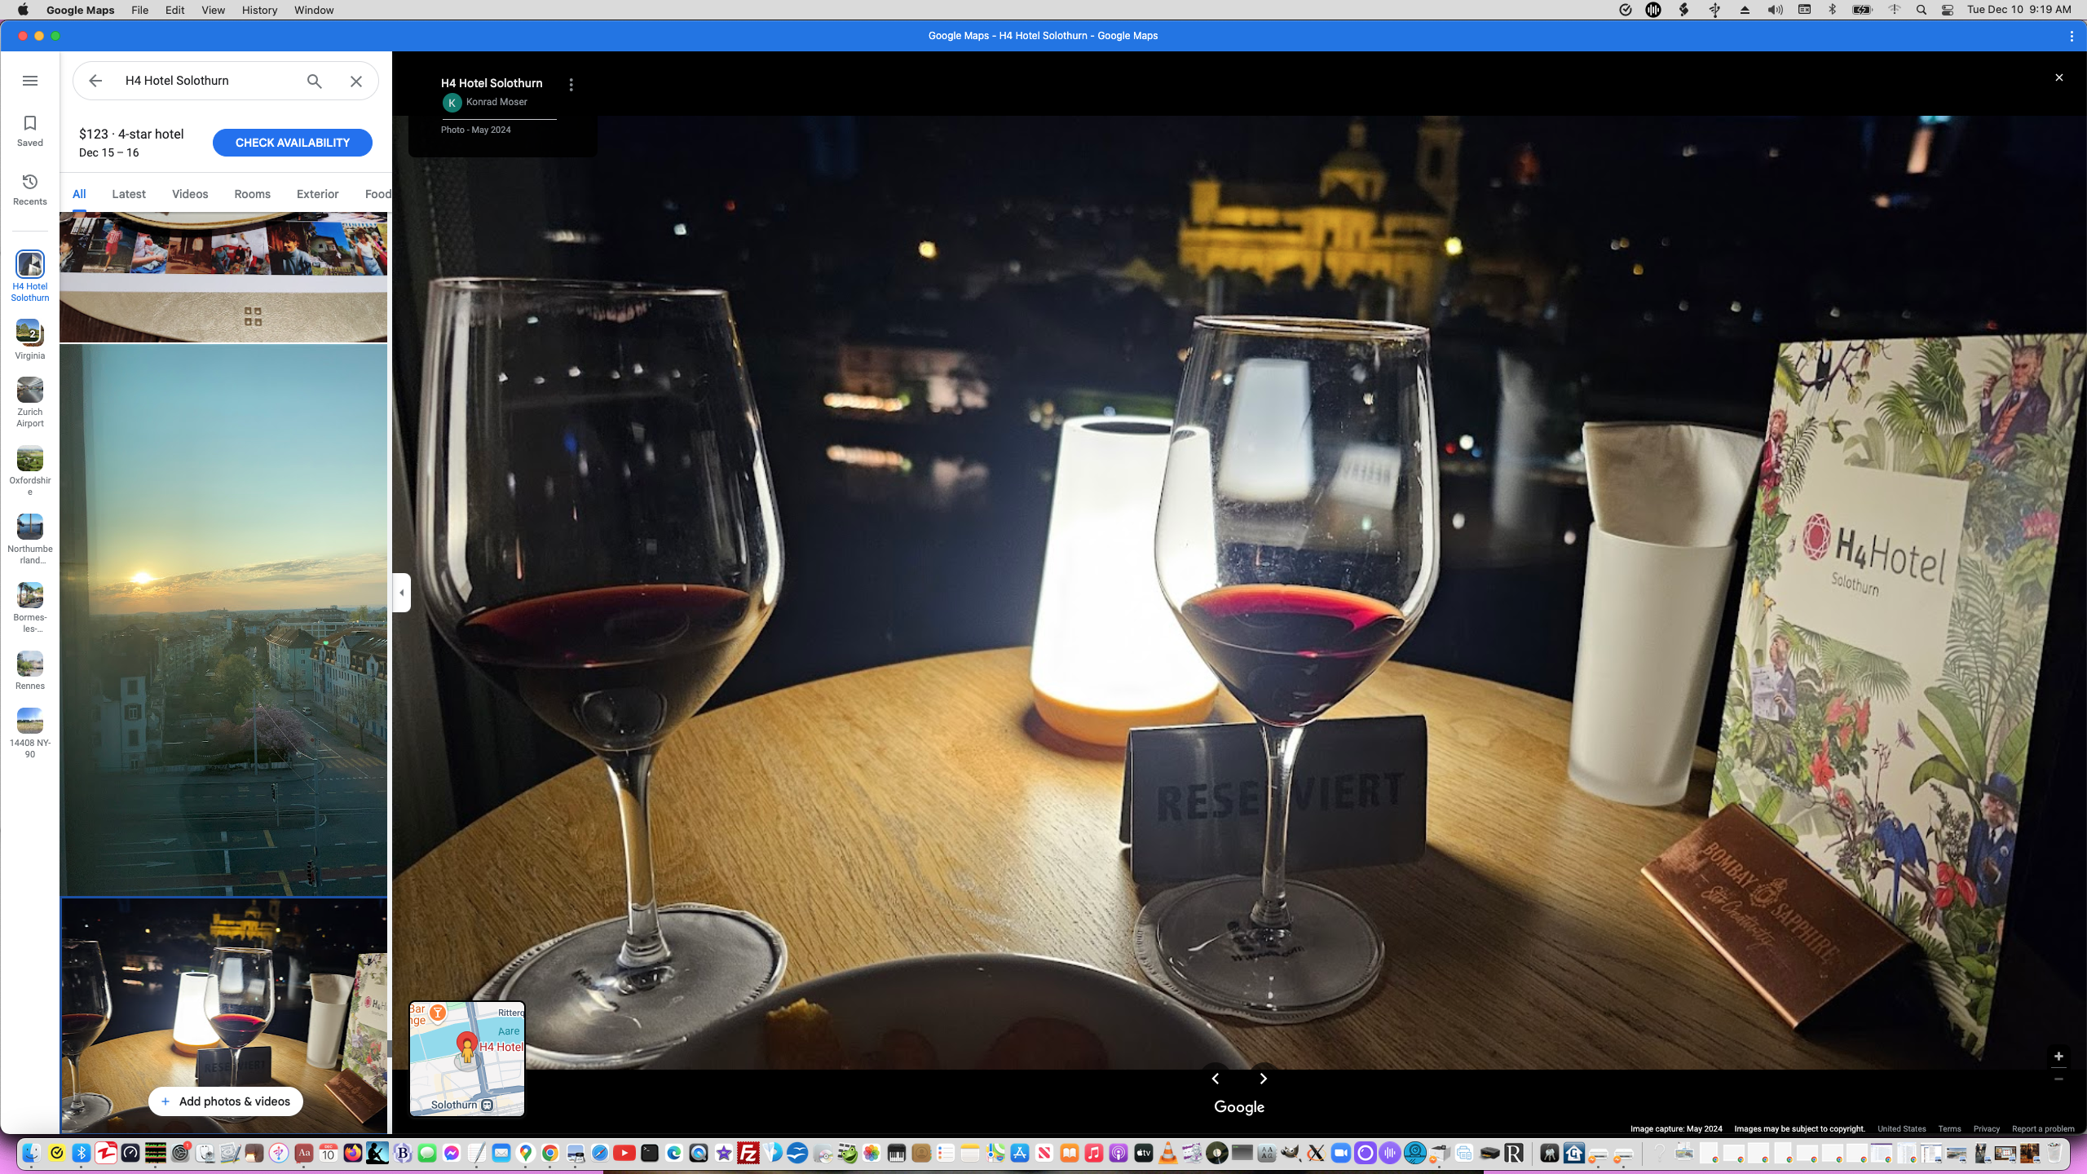The image size is (2087, 1174).
Task: Select the sunset city view photo
Action: (223, 620)
